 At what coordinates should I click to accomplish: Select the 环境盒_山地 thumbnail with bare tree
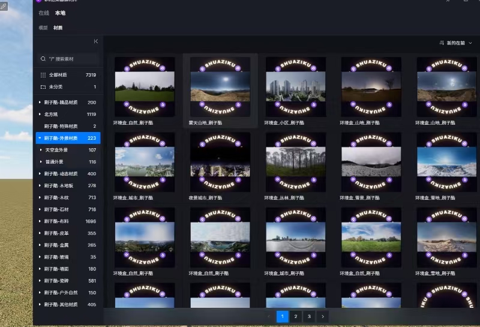pyautogui.click(x=371, y=87)
